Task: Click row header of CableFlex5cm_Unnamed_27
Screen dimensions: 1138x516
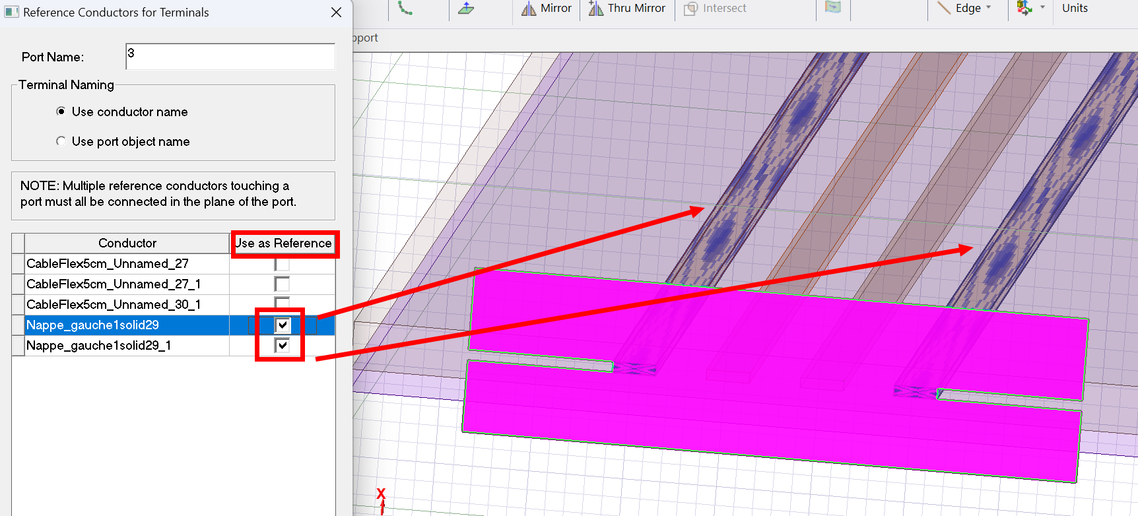Action: tap(18, 263)
